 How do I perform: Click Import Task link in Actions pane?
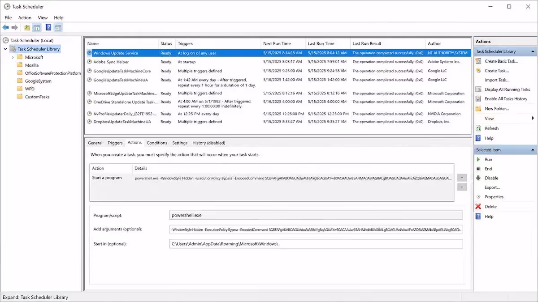497,80
